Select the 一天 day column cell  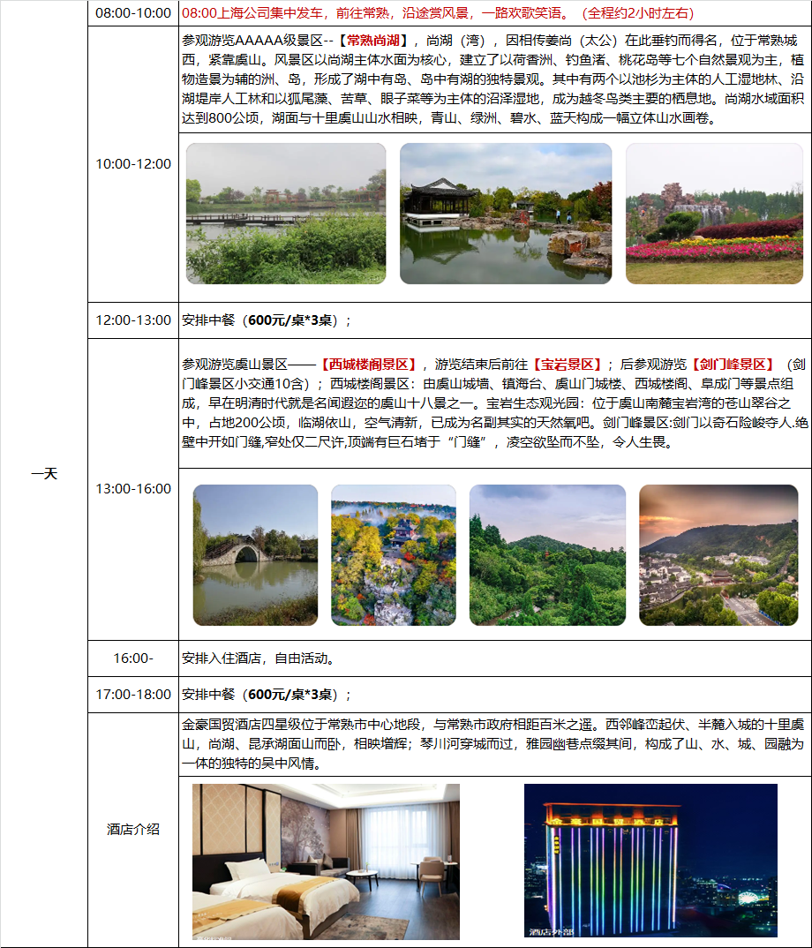pyautogui.click(x=44, y=474)
